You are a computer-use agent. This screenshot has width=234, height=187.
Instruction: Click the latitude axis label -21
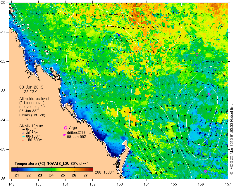point(3,32)
